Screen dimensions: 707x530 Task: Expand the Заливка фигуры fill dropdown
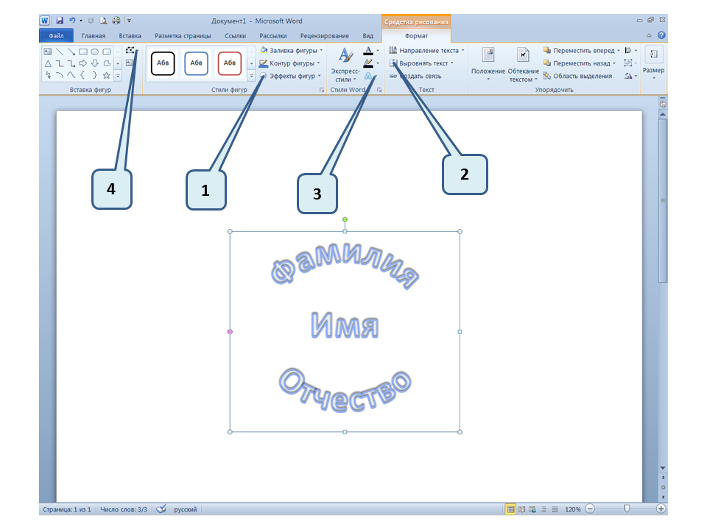tap(319, 51)
